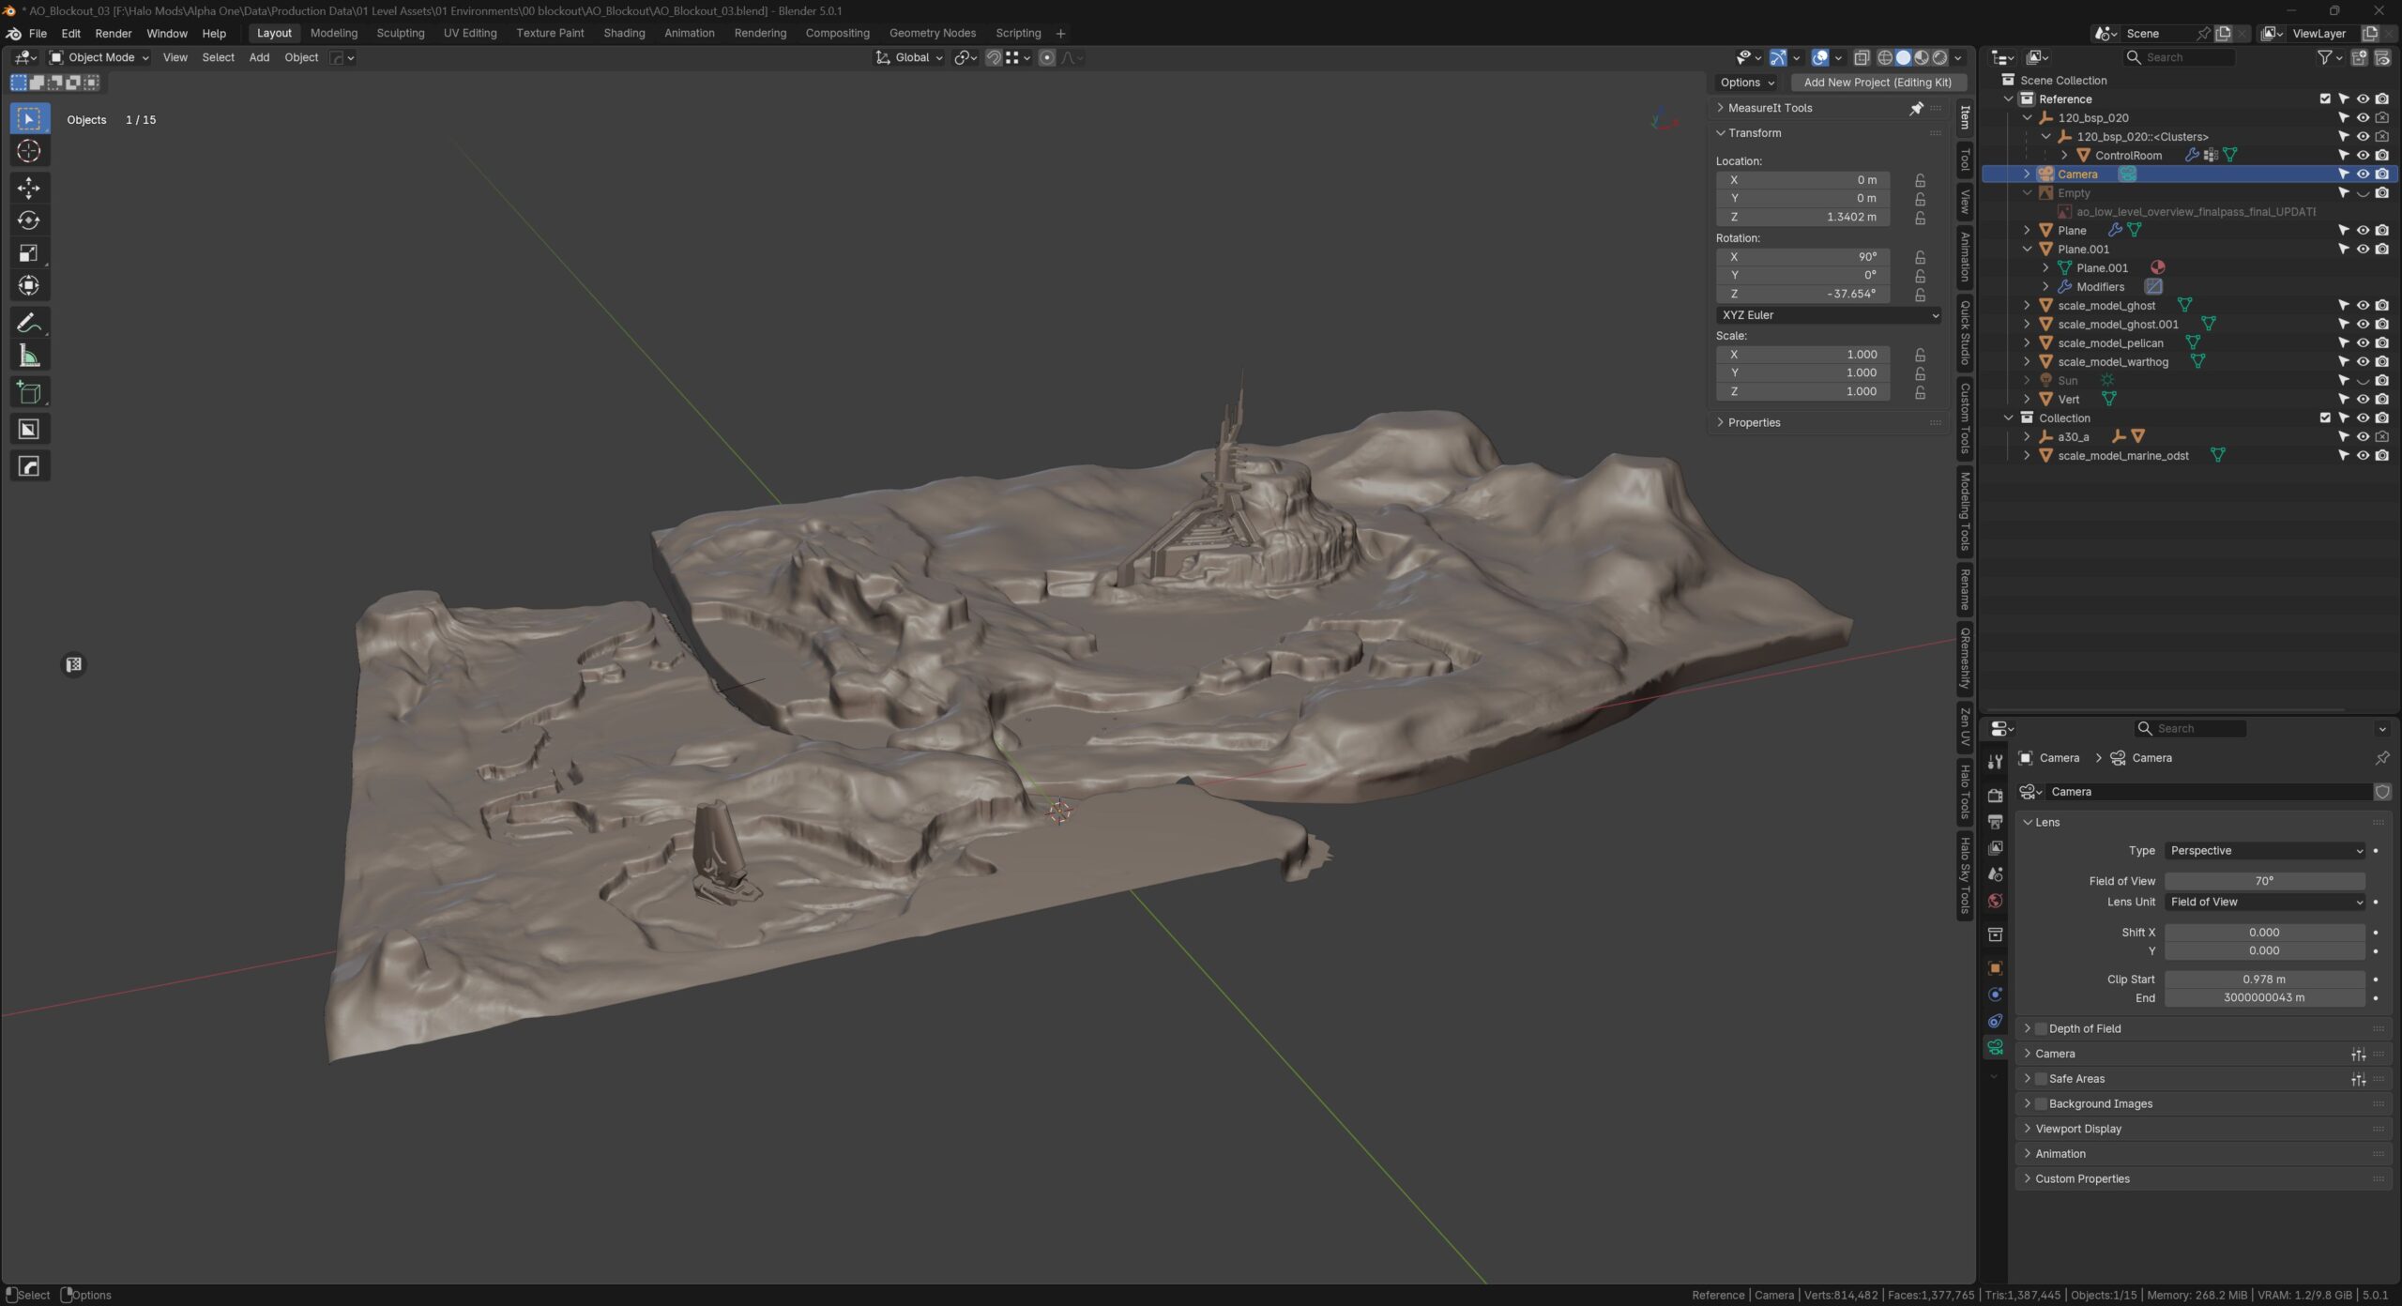Enable the Depth of Field checkbox
The height and width of the screenshot is (1306, 2402).
point(2041,1029)
